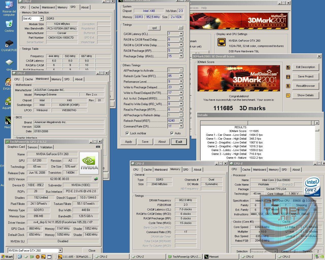Click the Save button in MemSet

tap(145, 142)
